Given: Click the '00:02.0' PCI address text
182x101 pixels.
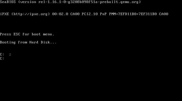Looking at the screenshot, I should 60,14.
